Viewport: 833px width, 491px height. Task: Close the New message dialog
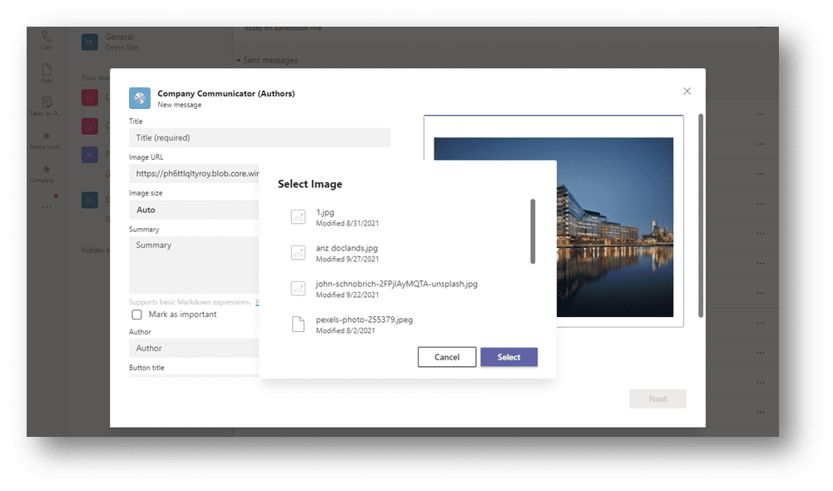pos(687,91)
